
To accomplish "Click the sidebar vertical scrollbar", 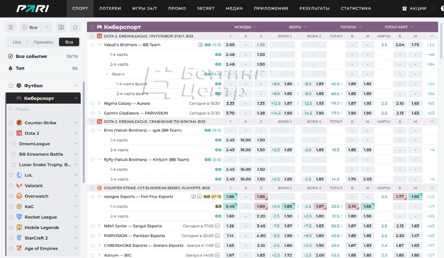I will click(83, 132).
